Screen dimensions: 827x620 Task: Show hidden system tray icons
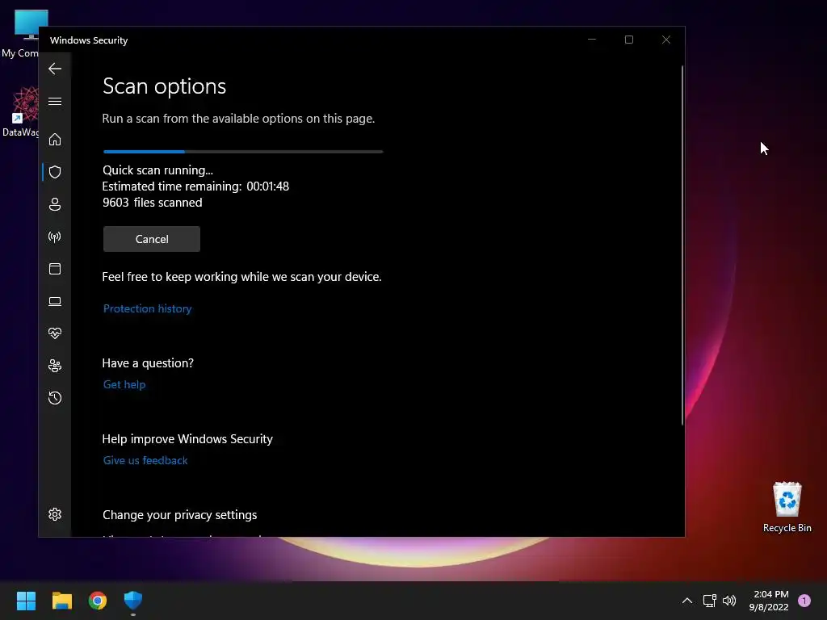pyautogui.click(x=686, y=601)
